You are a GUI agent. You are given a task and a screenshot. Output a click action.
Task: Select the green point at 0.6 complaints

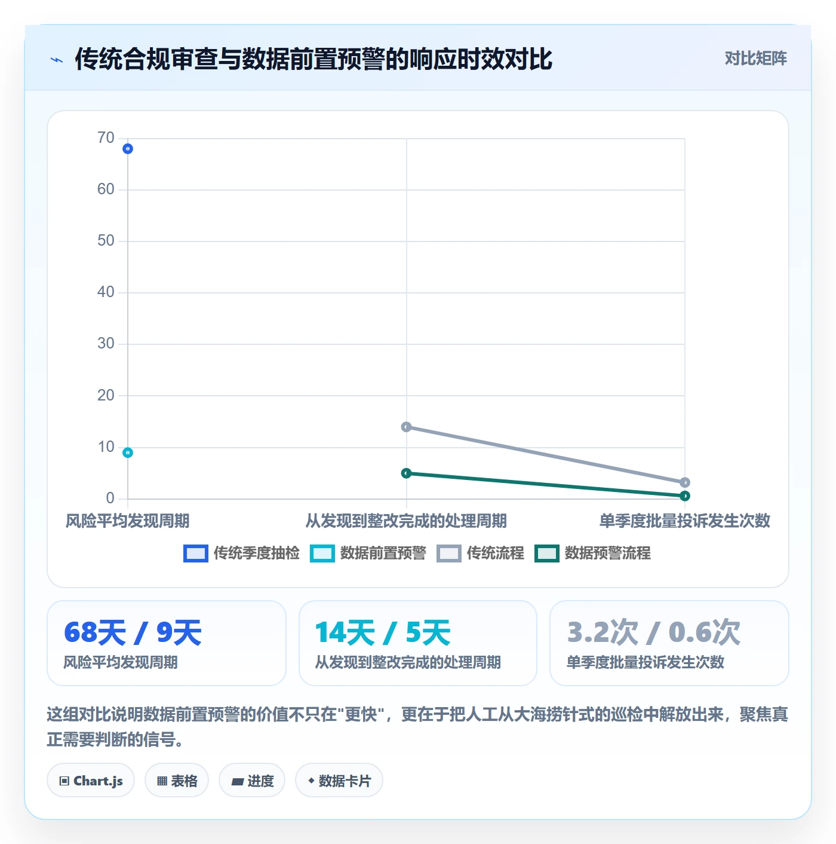(685, 496)
